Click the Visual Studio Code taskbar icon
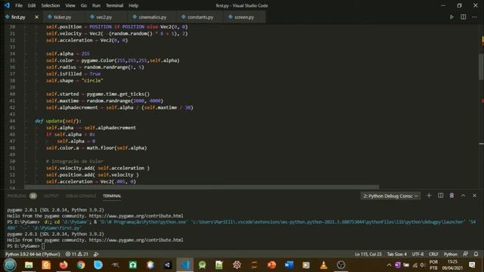 coord(185,265)
